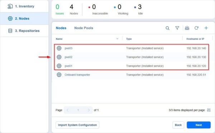Select the pve03 Transporter type cell
The height and width of the screenshot is (133, 215).
[x=145, y=48]
